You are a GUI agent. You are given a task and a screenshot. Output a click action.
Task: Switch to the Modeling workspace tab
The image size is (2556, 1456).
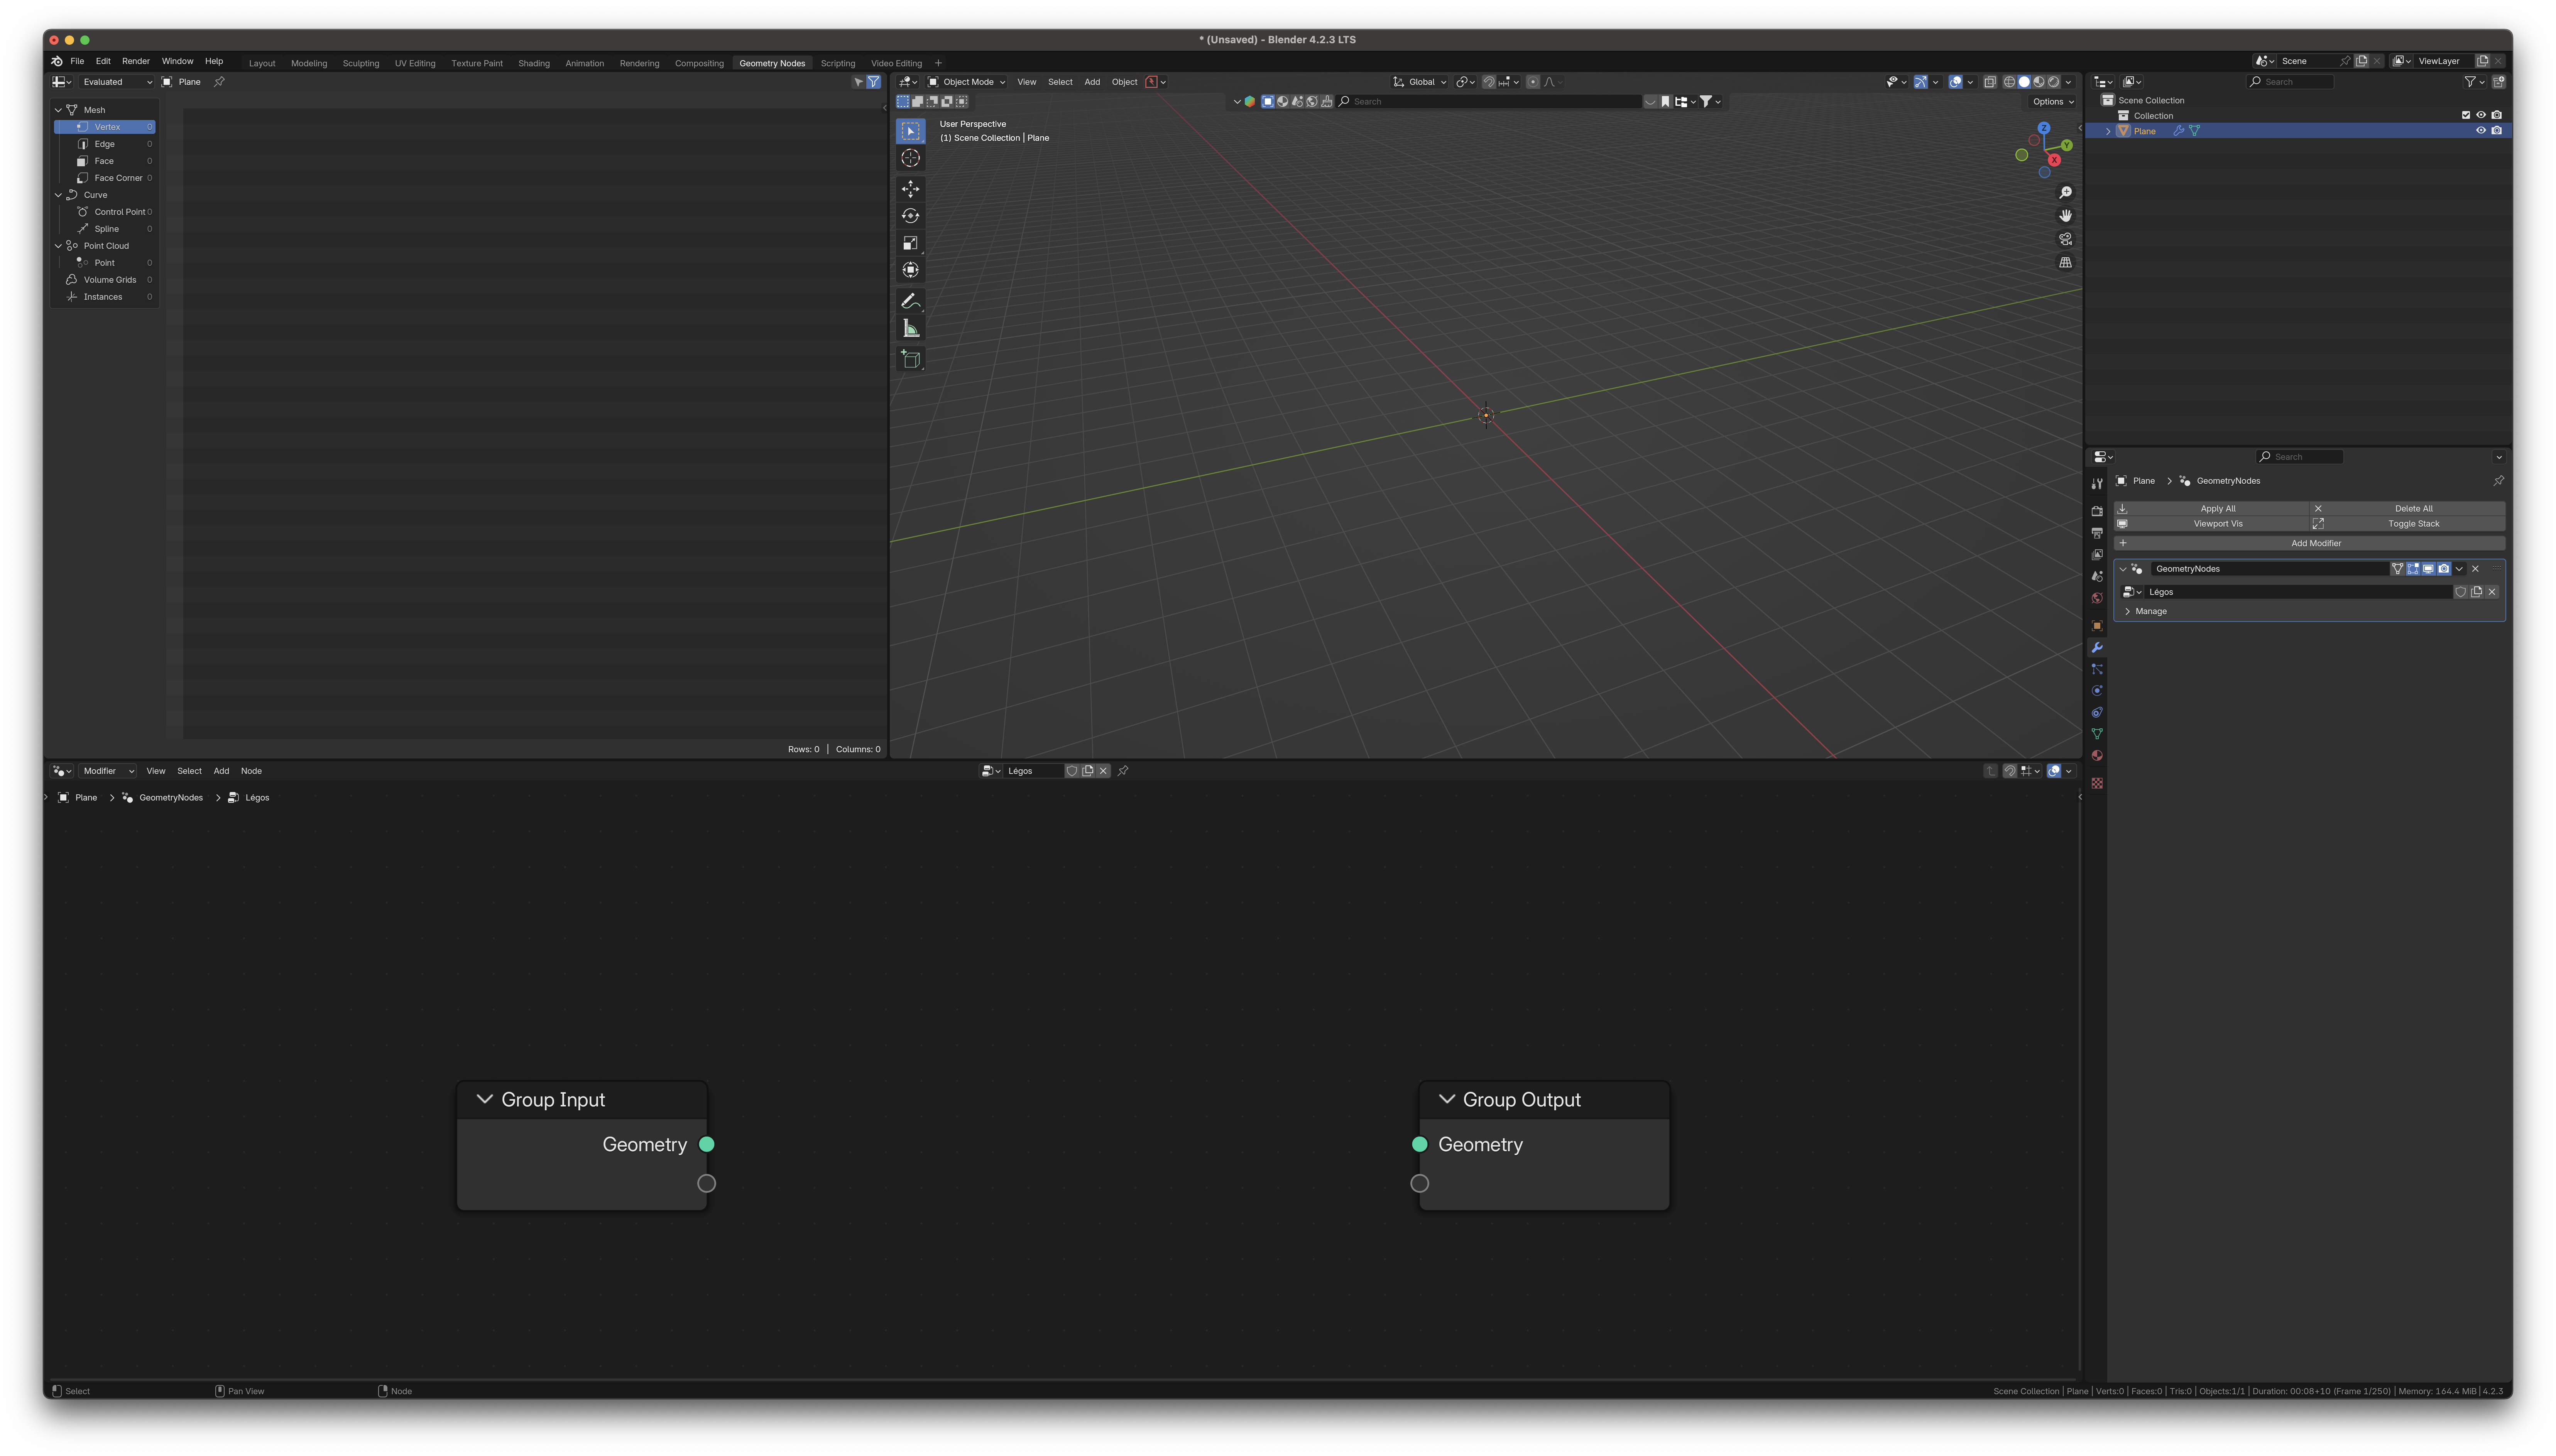click(x=309, y=63)
